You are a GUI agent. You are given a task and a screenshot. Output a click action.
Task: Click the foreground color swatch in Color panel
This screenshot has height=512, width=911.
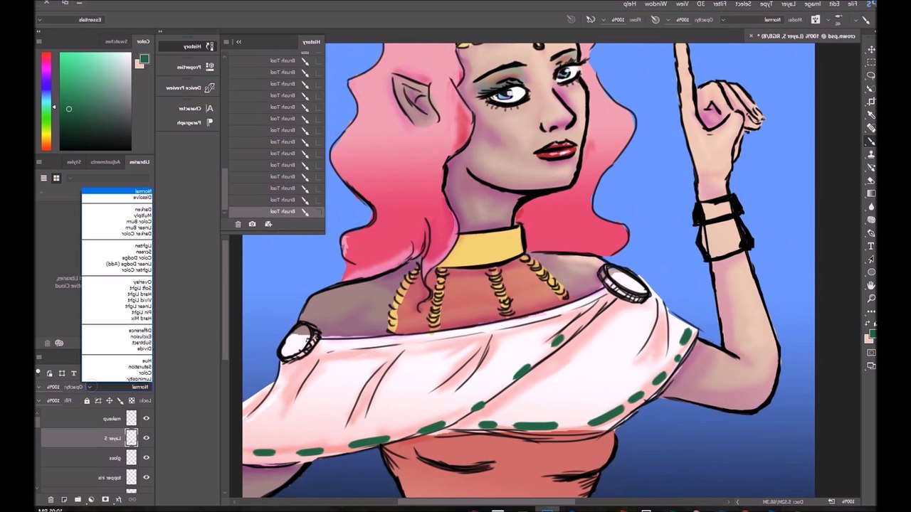144,59
